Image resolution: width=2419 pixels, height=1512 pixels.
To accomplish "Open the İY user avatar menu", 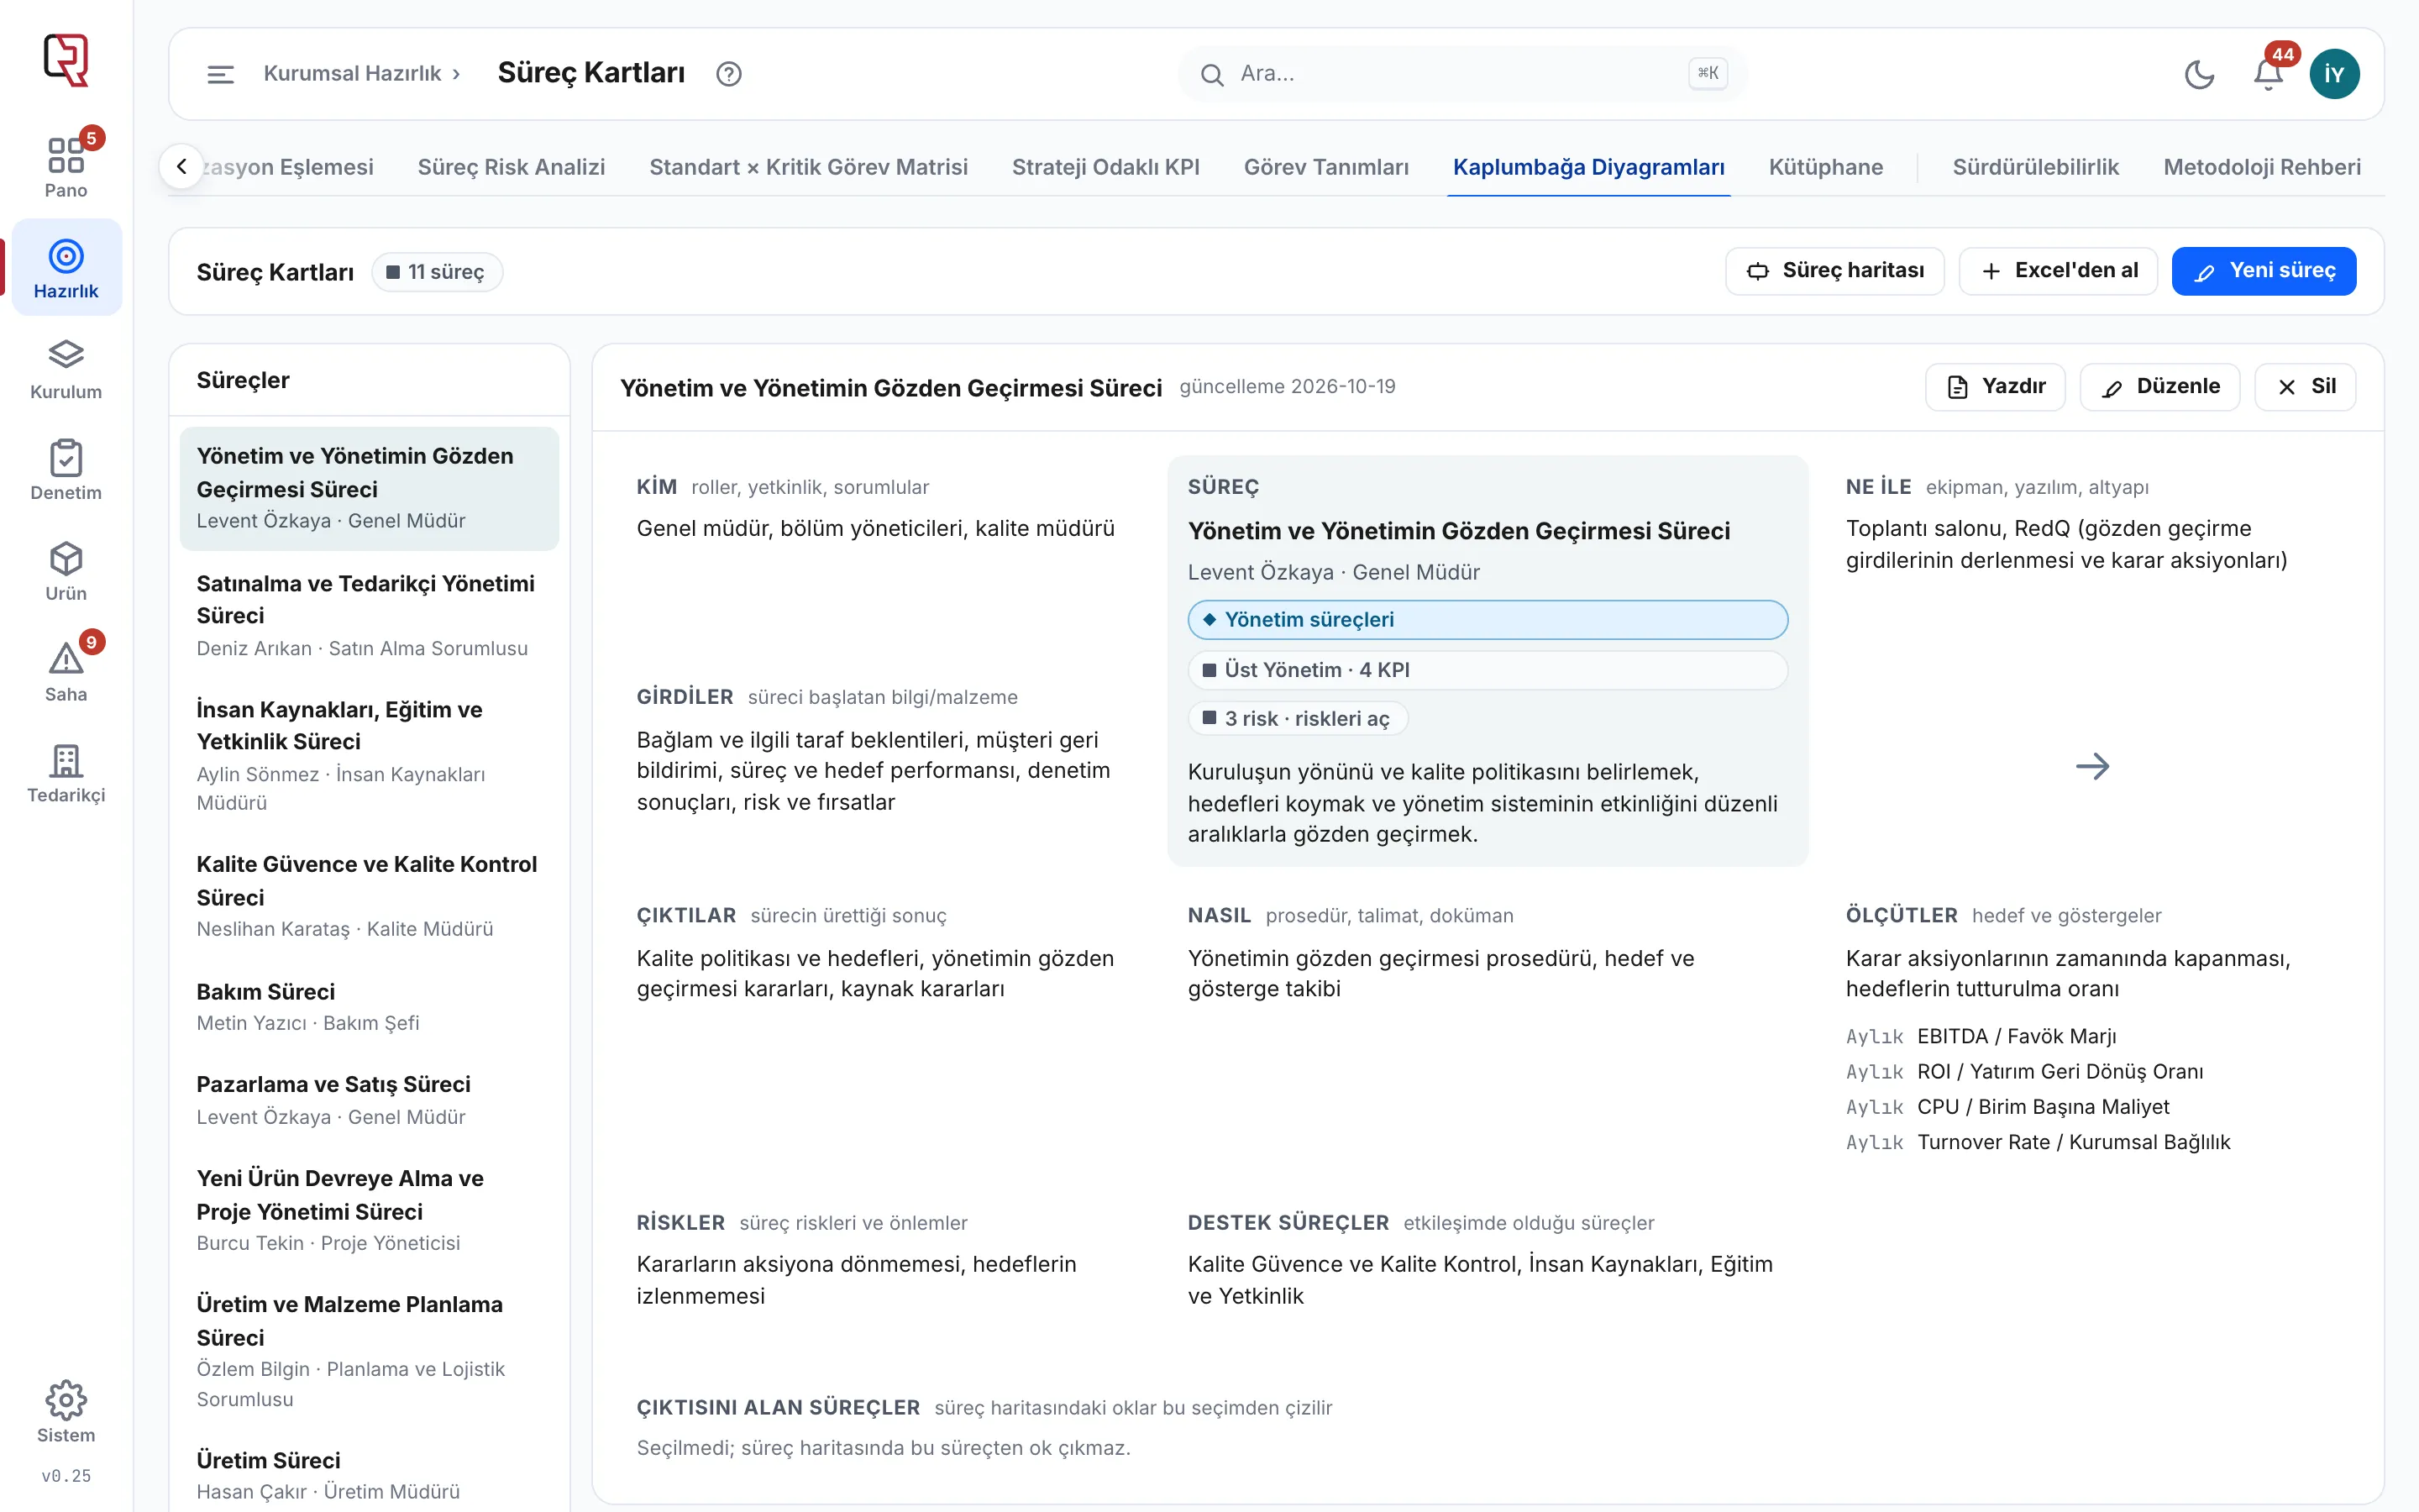I will [2334, 74].
